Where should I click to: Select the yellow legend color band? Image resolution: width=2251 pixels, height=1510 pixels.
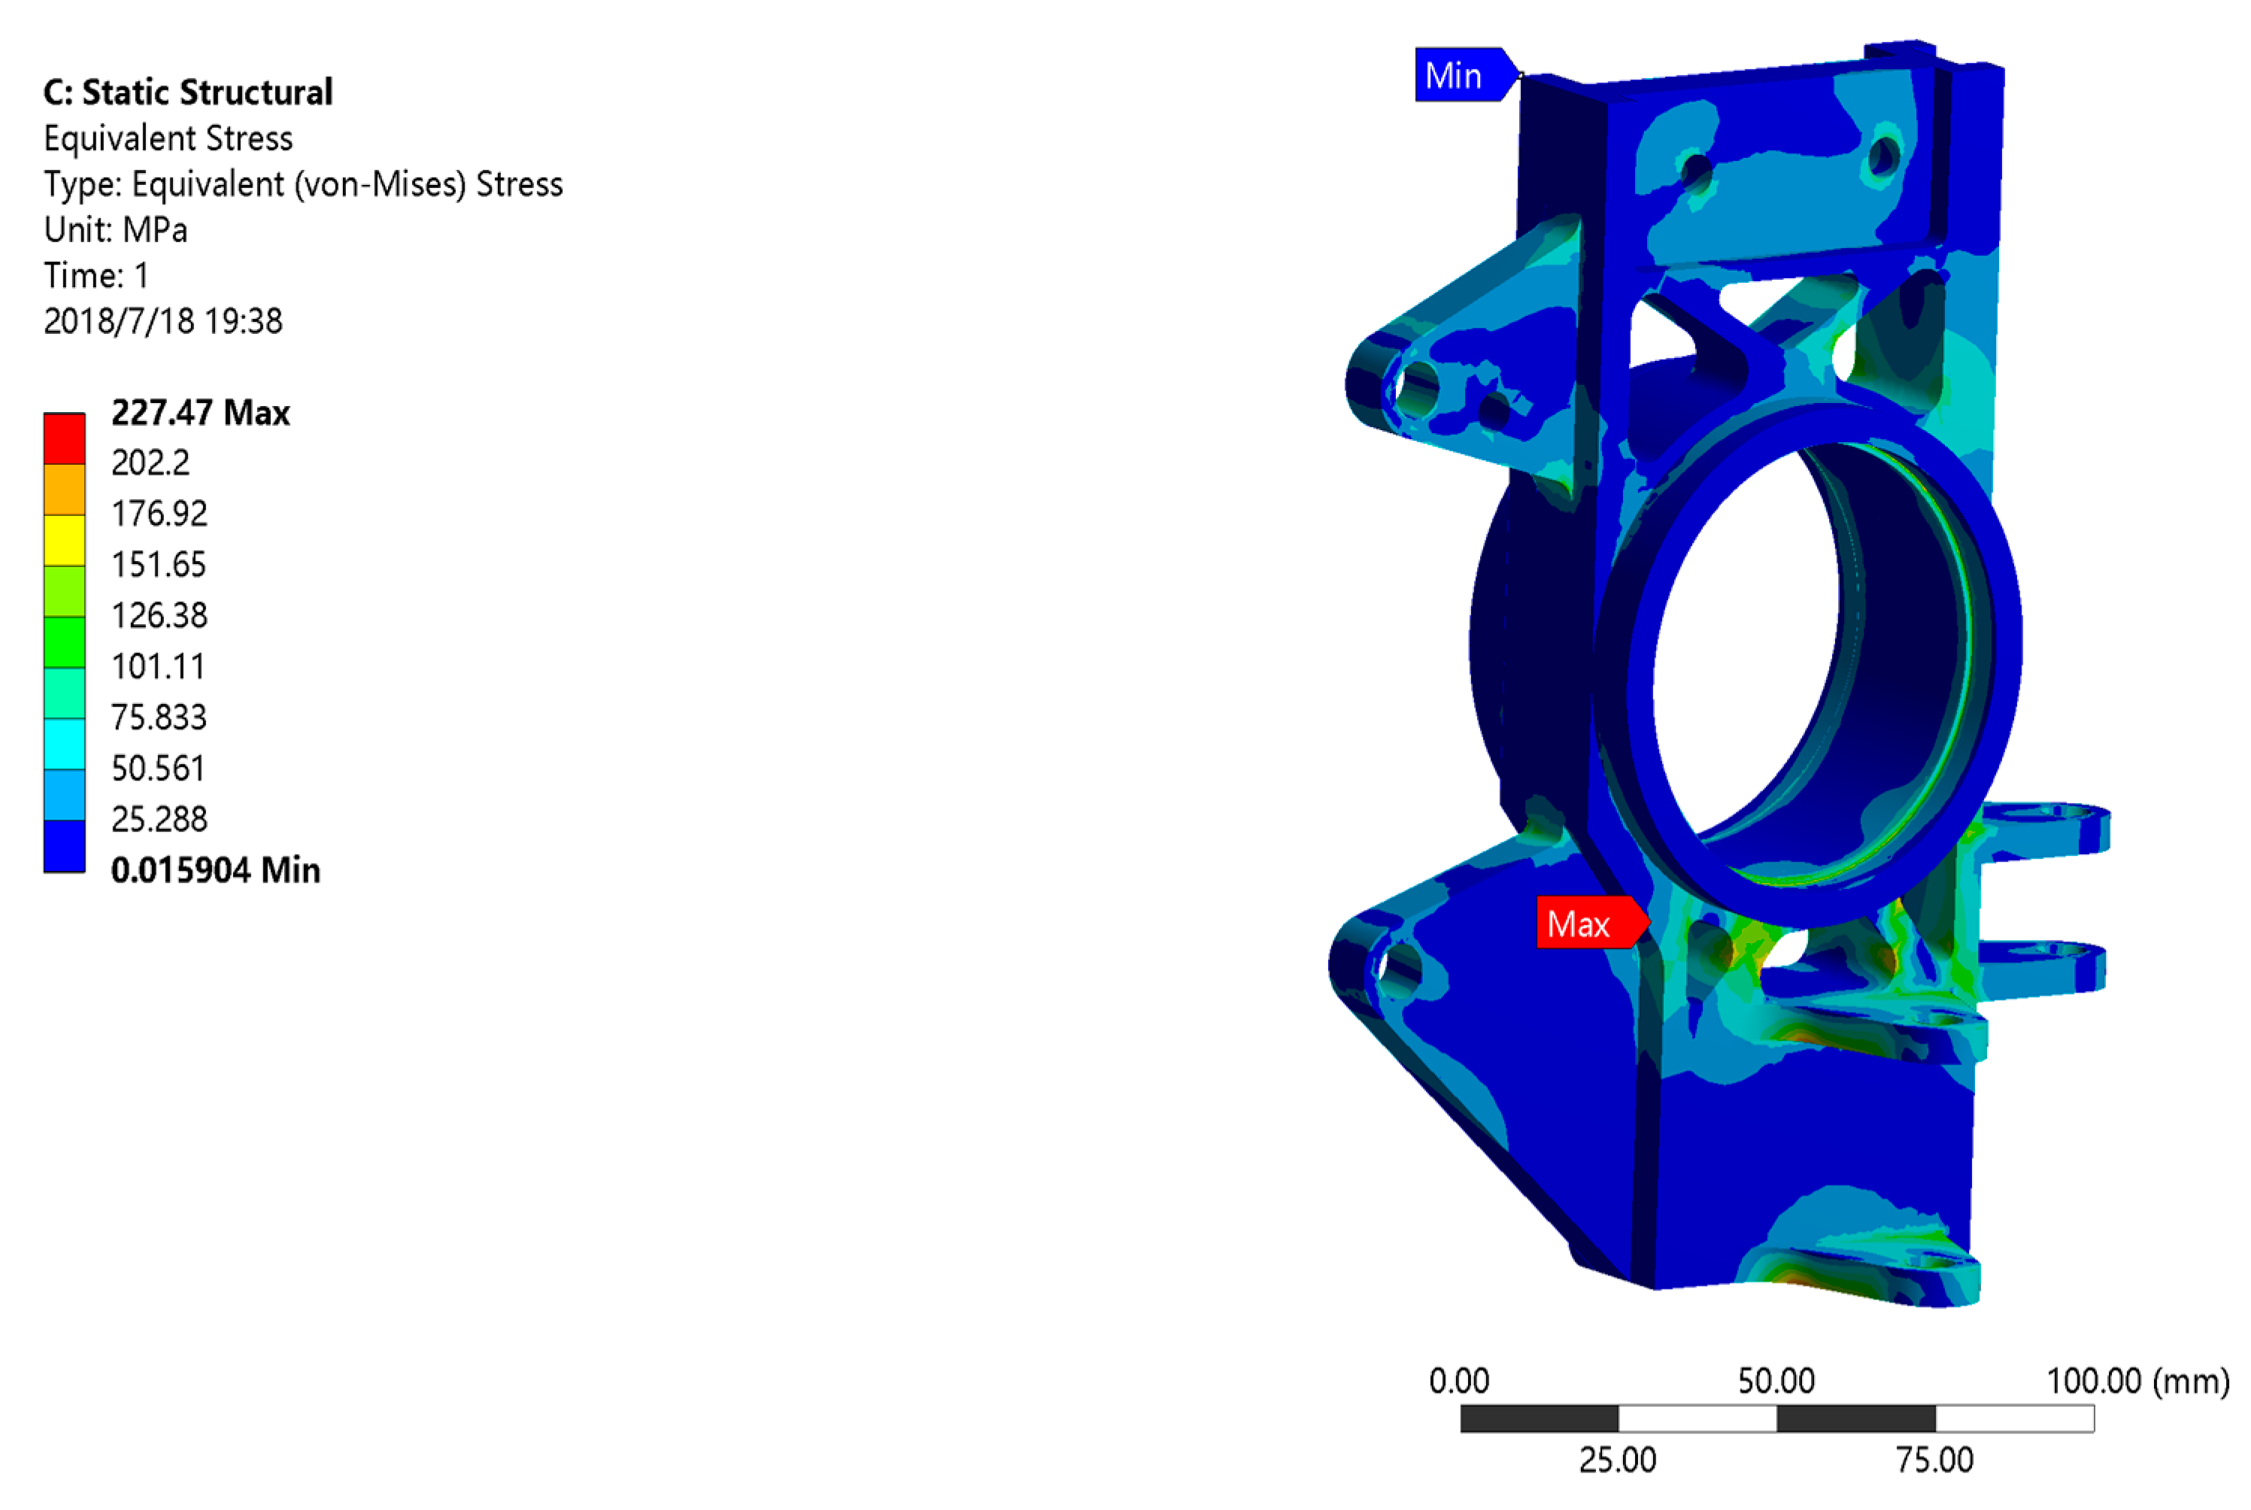[65, 540]
